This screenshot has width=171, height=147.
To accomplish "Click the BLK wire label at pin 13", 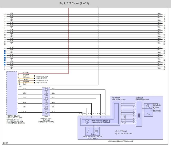I will [24, 84].
